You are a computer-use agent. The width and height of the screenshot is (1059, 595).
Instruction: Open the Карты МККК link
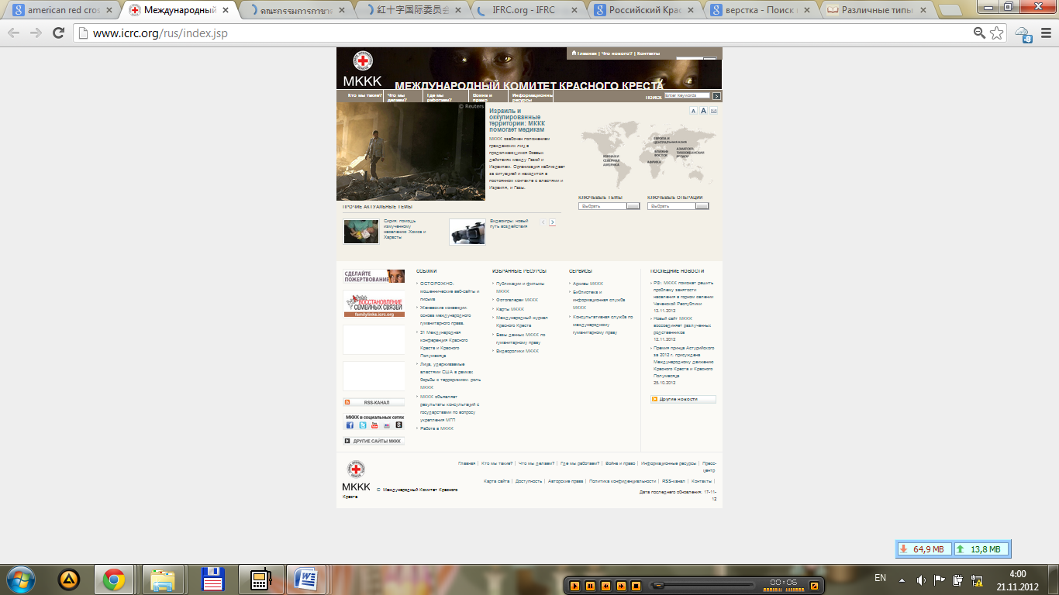510,309
